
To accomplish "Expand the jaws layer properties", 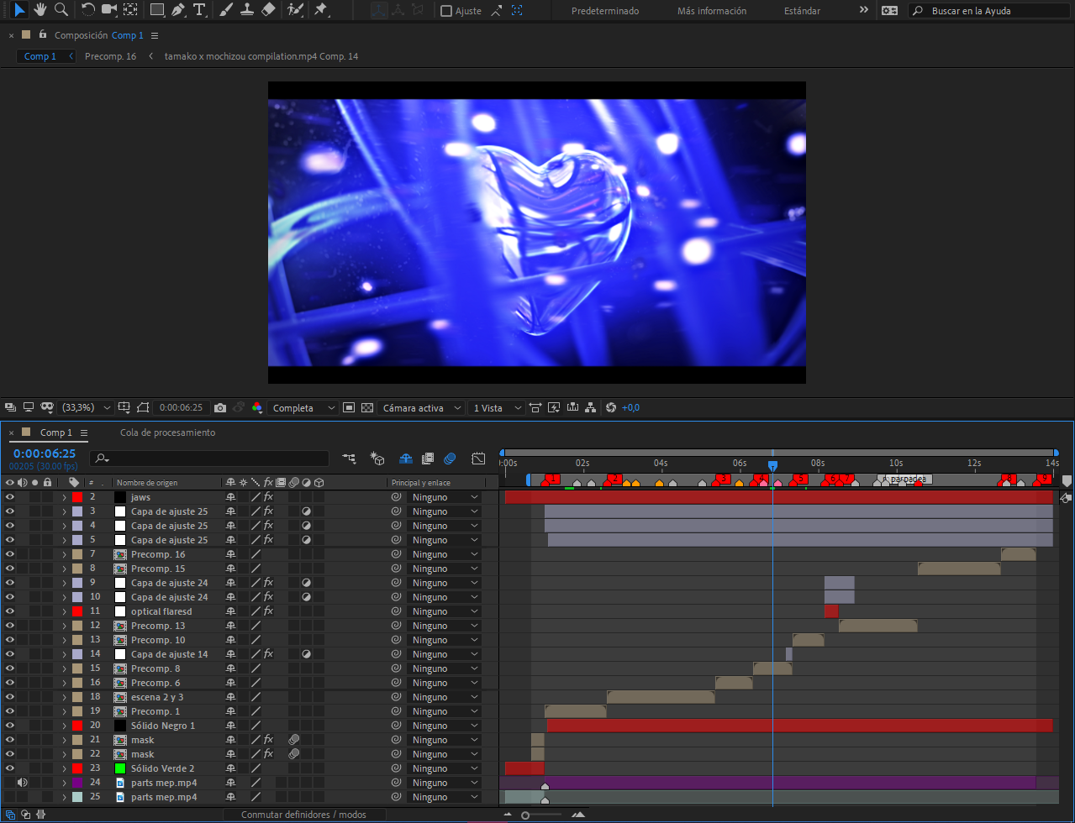I will pyautogui.click(x=64, y=497).
